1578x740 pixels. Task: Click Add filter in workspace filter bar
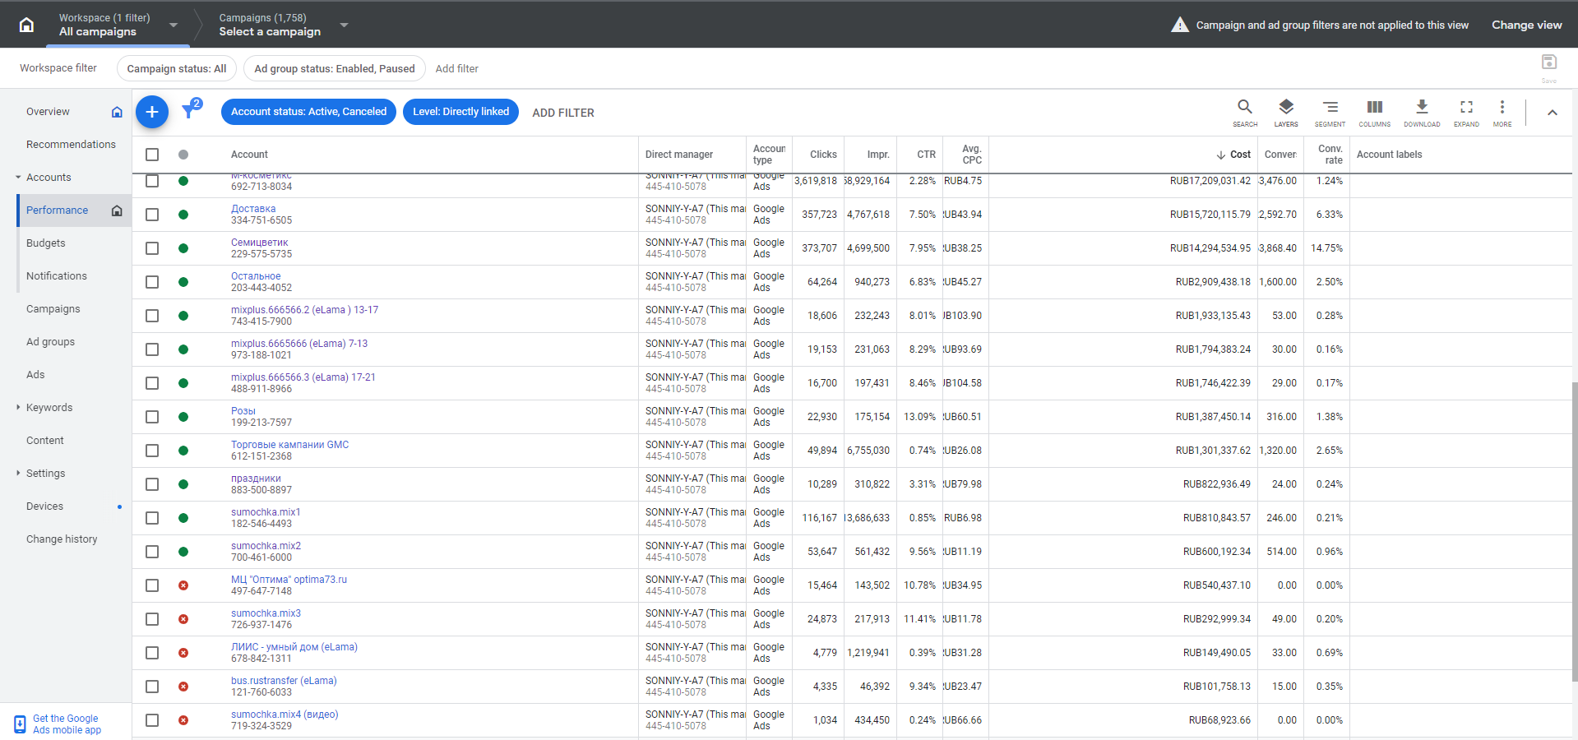pyautogui.click(x=457, y=68)
